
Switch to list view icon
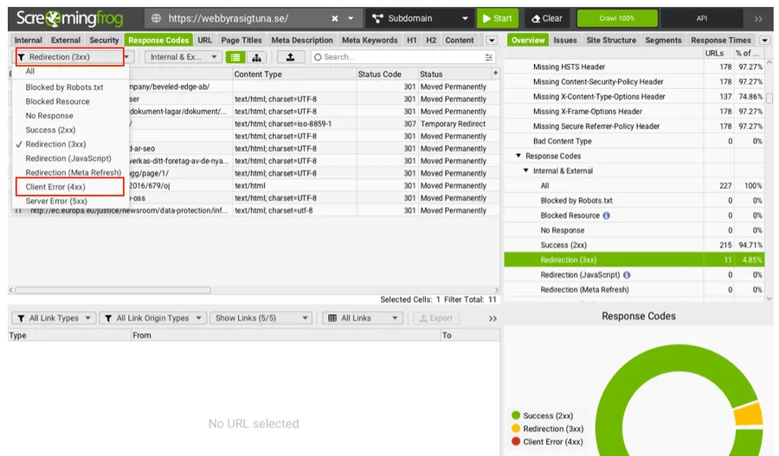click(235, 57)
